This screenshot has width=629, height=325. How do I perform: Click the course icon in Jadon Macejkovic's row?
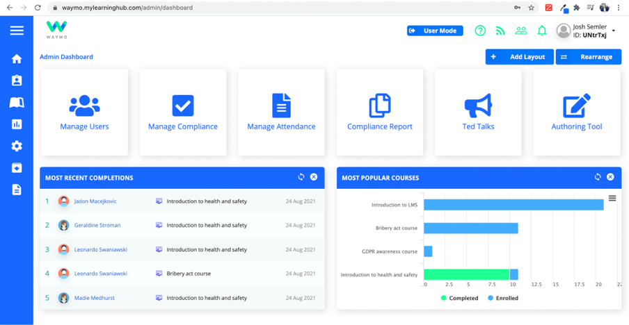pyautogui.click(x=159, y=201)
